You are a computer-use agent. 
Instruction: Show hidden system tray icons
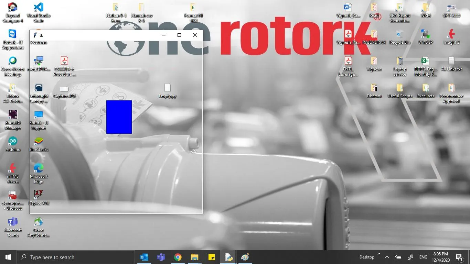click(387, 257)
